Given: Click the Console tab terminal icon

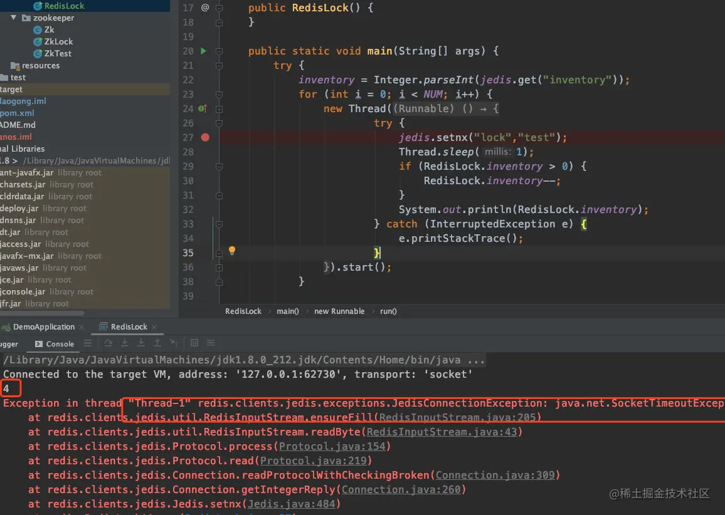Looking at the screenshot, I should coord(39,343).
